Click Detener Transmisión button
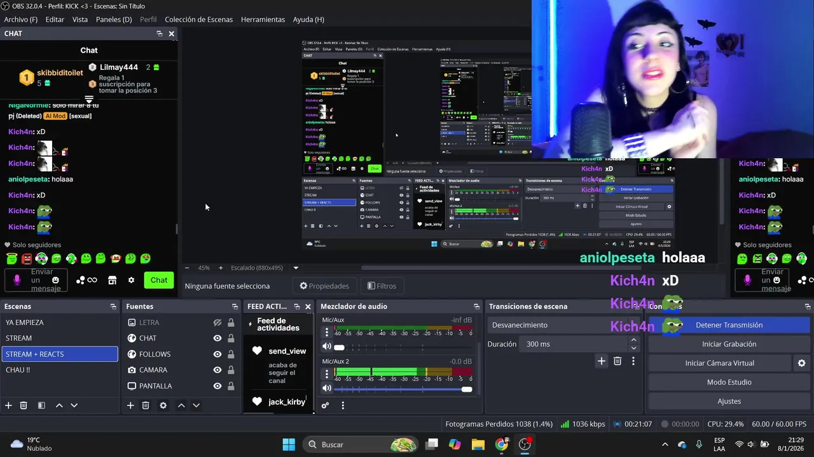The width and height of the screenshot is (814, 457). 729,325
